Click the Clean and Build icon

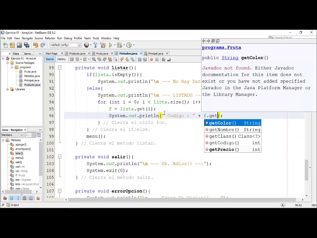point(100,45)
